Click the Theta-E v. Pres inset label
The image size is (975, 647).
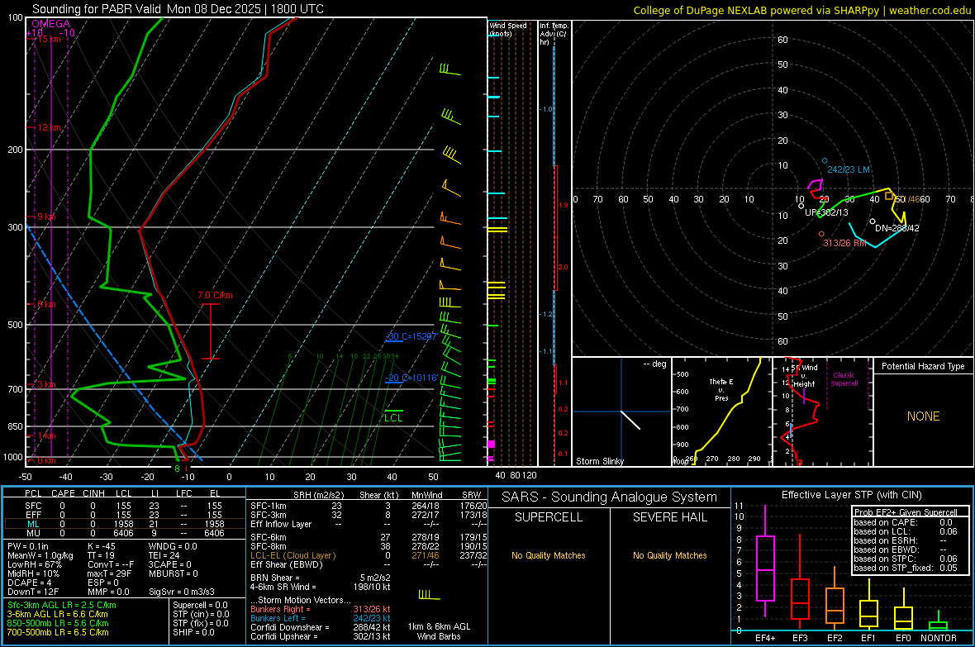721,389
